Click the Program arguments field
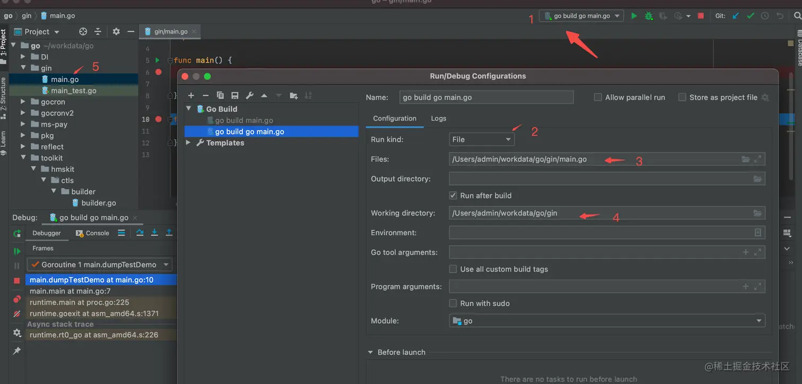The image size is (802, 384). (x=607, y=287)
